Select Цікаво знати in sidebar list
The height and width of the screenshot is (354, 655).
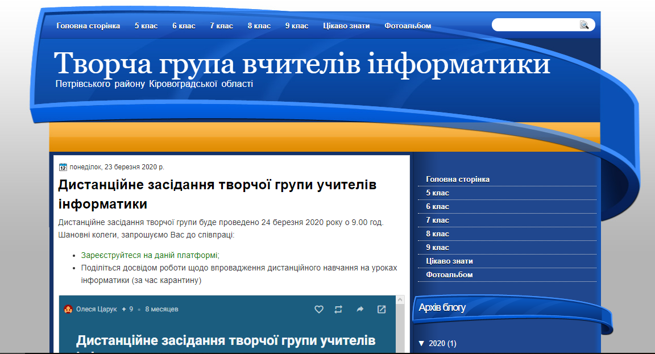(450, 261)
